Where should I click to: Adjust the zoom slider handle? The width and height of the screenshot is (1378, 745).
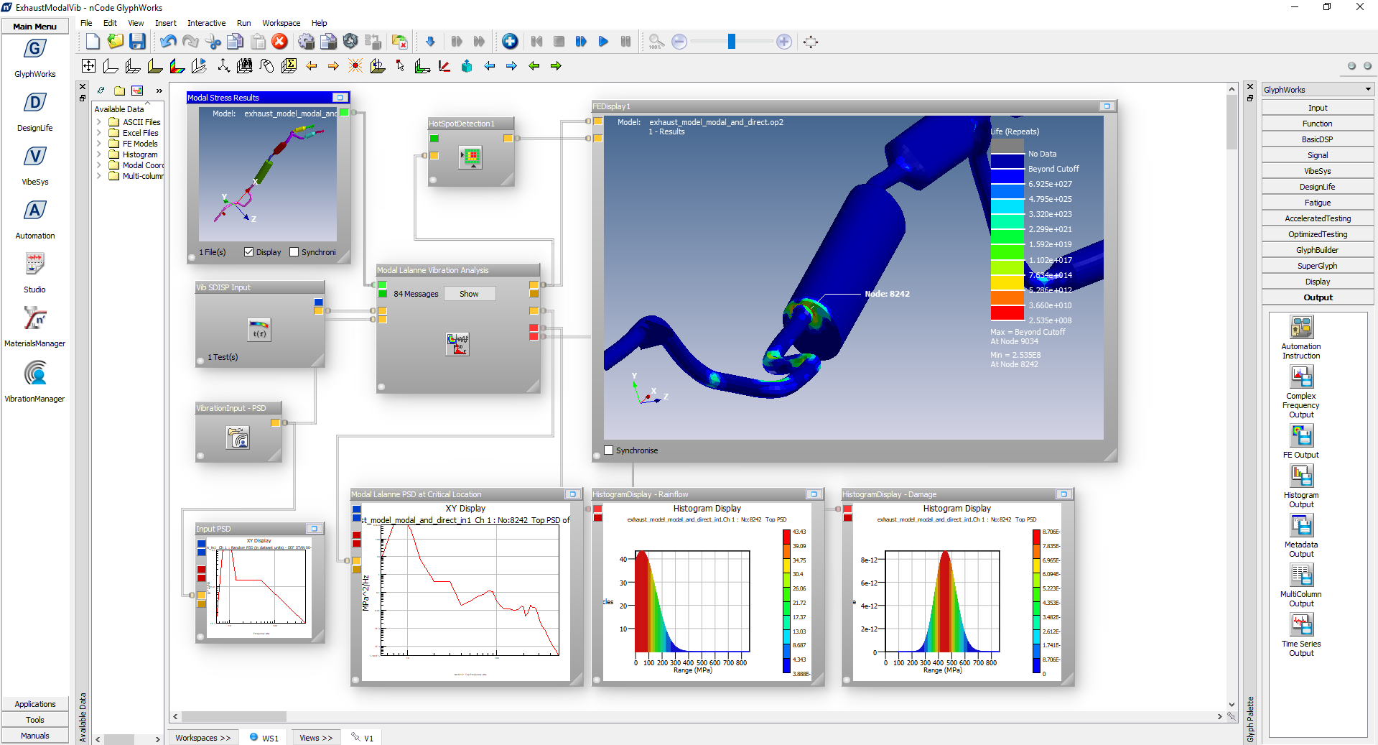(x=731, y=42)
